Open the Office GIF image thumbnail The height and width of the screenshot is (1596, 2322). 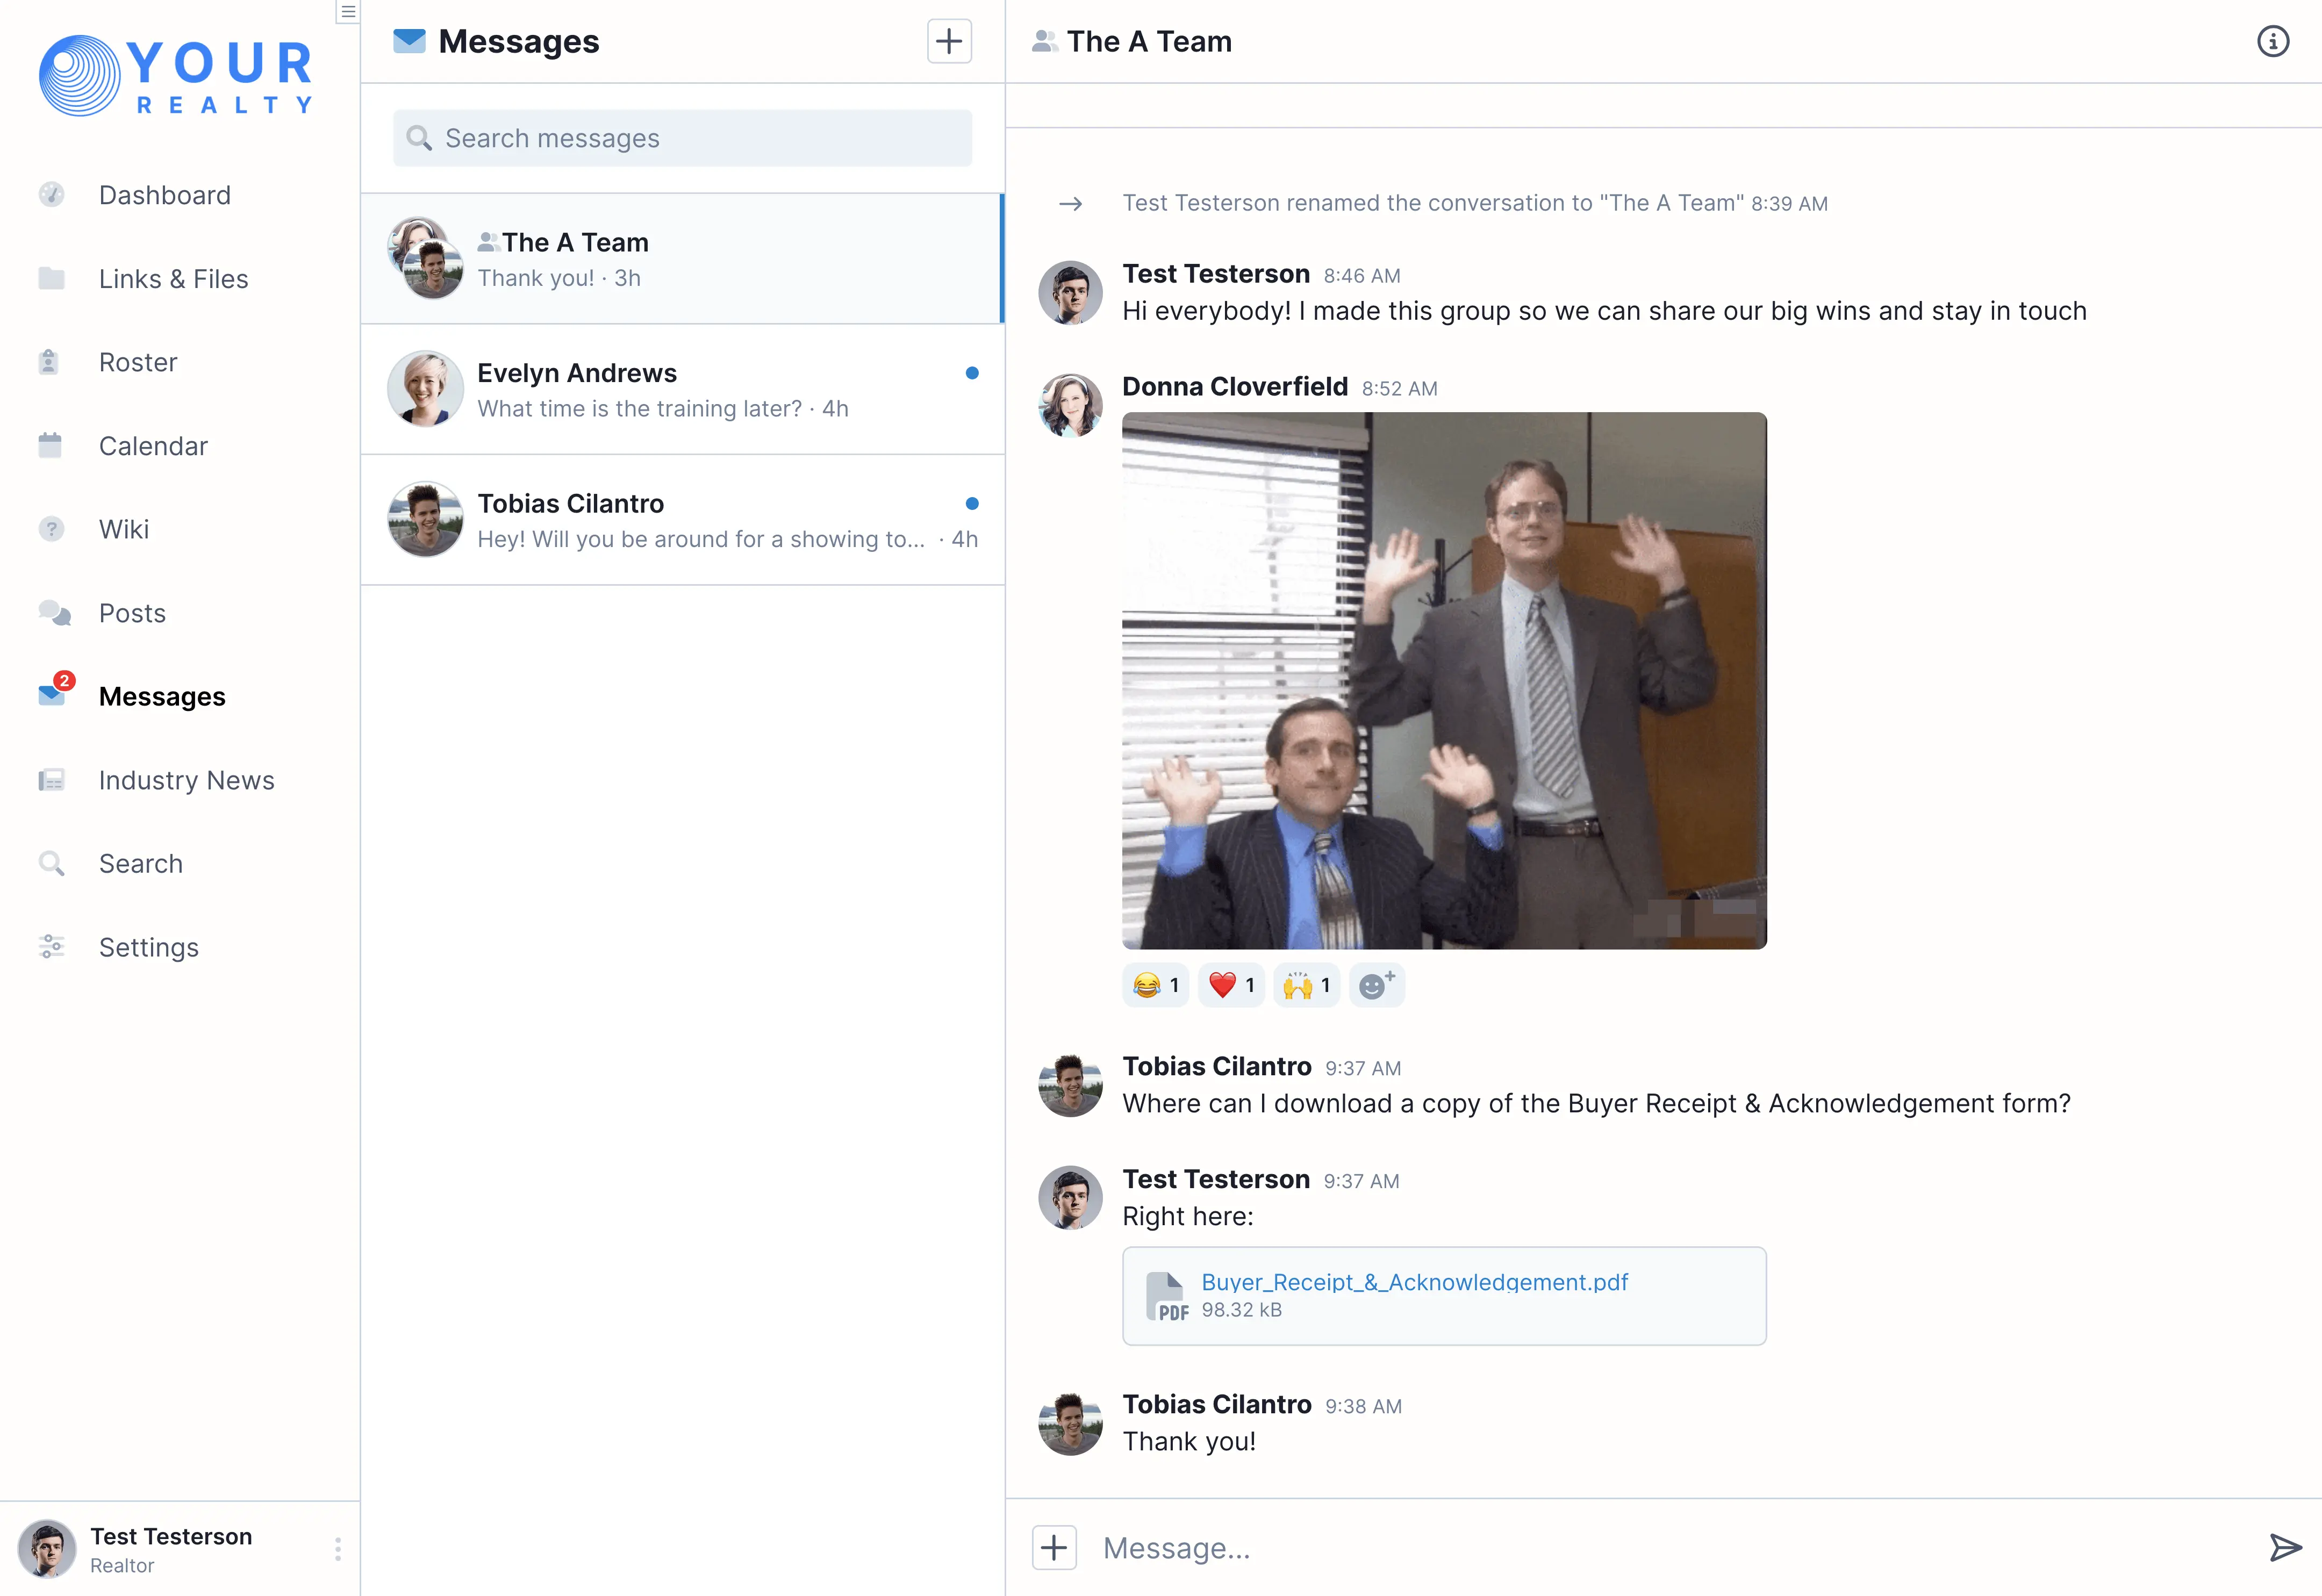[x=1443, y=680]
